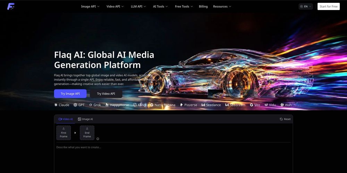Upload an End Frame image

87,133
